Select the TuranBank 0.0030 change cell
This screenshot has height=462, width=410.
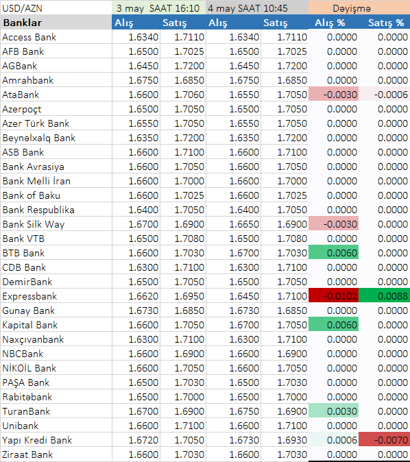pyautogui.click(x=334, y=411)
